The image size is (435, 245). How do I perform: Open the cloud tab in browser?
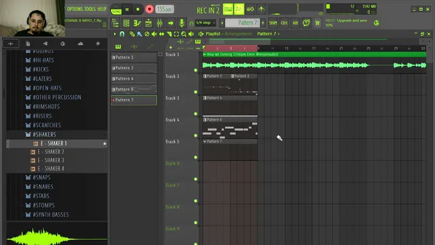[80, 44]
